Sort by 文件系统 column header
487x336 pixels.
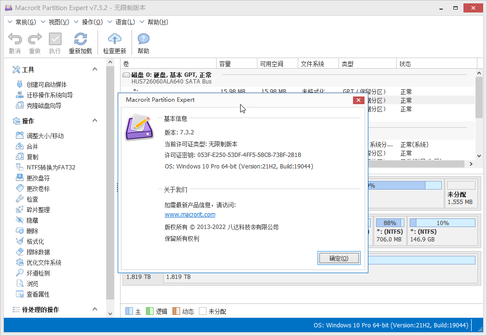click(x=318, y=64)
